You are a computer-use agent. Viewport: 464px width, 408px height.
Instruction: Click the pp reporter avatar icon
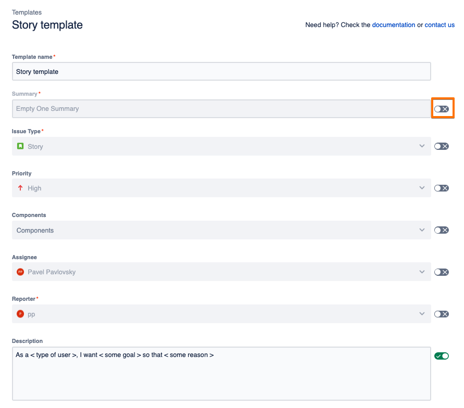pyautogui.click(x=20, y=314)
